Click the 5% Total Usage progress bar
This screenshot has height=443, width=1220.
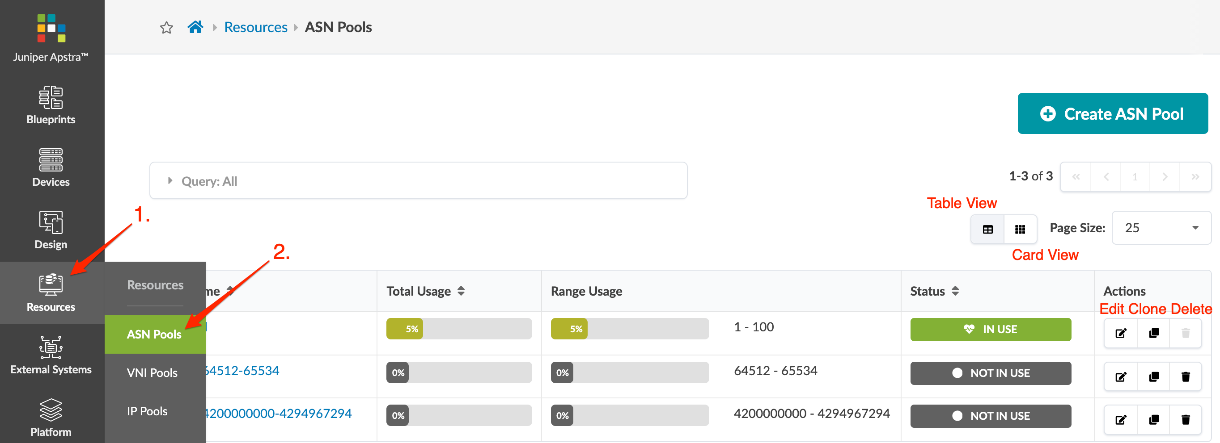click(458, 329)
